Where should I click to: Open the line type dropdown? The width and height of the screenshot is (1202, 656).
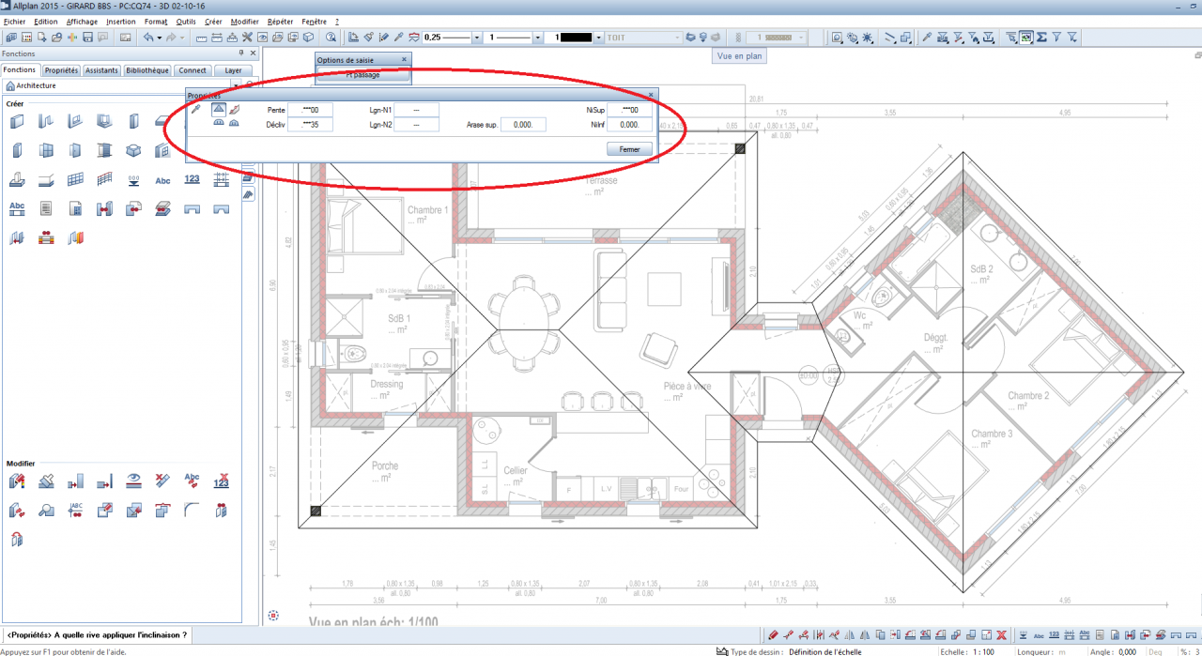pyautogui.click(x=537, y=37)
